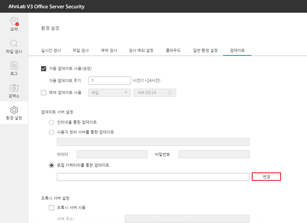This screenshot has width=307, height=223.
Task: Enable 프록시 서버 사용 checkbox
Action: tap(52, 207)
